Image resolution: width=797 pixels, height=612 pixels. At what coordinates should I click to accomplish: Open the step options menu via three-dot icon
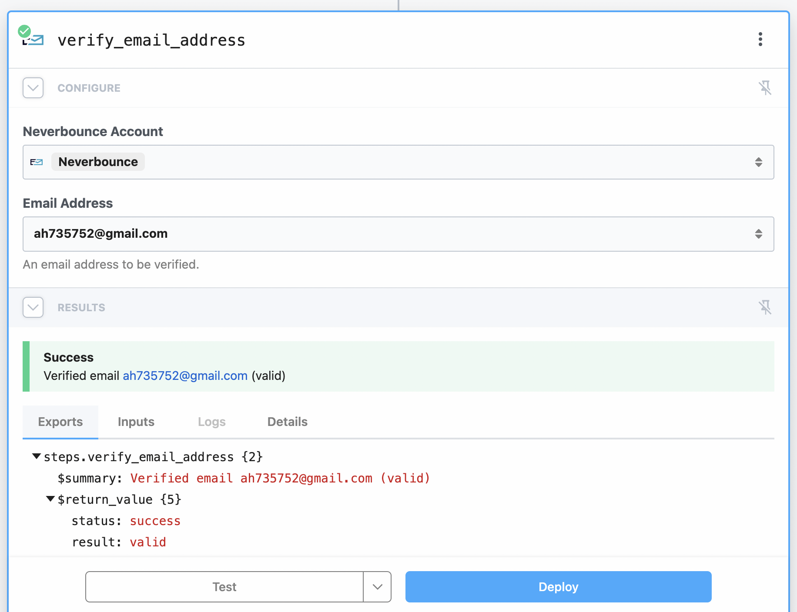click(760, 40)
